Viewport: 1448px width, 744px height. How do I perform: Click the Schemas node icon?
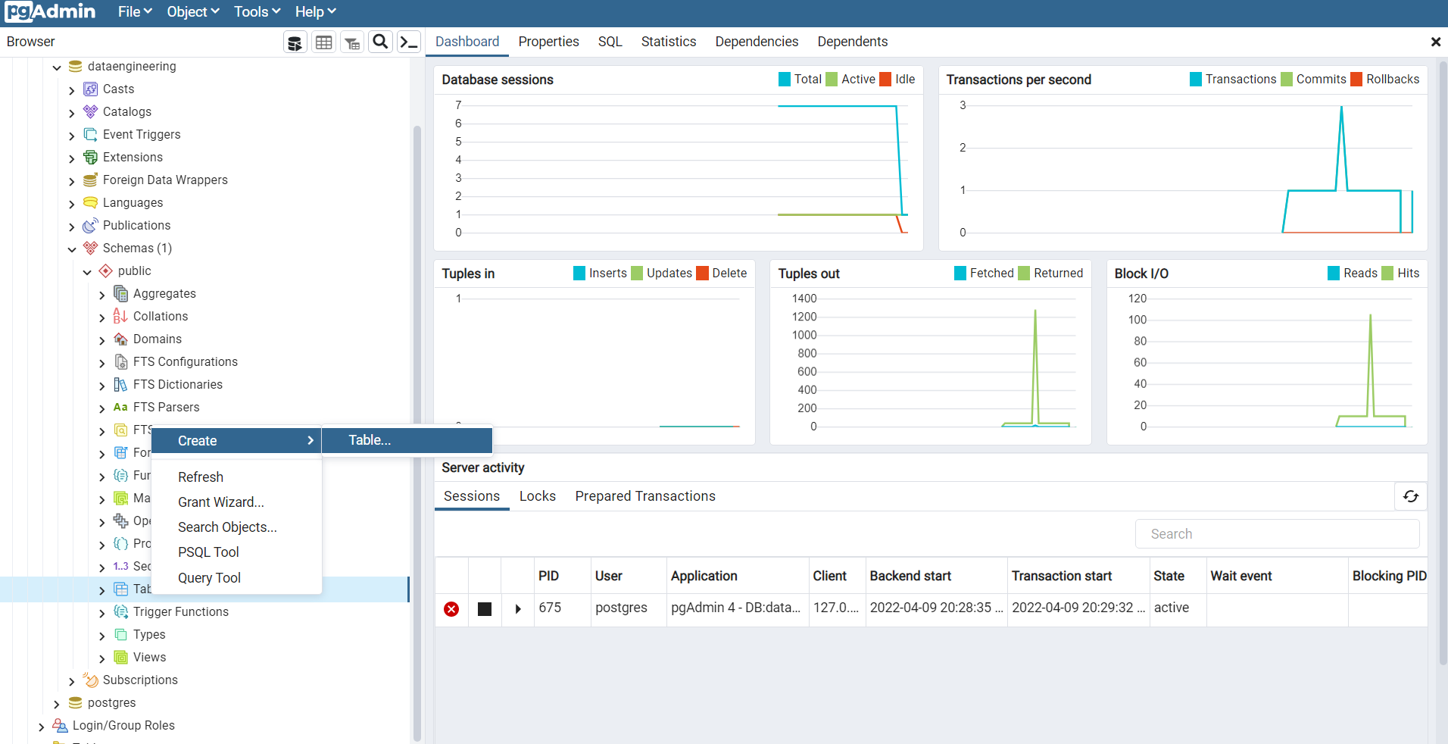tap(90, 249)
